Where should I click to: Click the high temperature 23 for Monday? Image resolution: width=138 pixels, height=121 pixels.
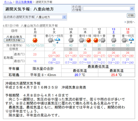point(35,54)
